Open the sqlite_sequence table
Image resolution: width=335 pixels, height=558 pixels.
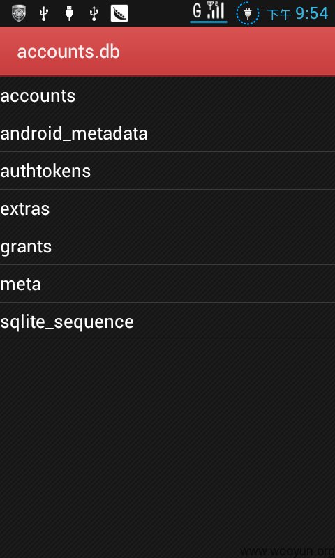click(x=167, y=322)
